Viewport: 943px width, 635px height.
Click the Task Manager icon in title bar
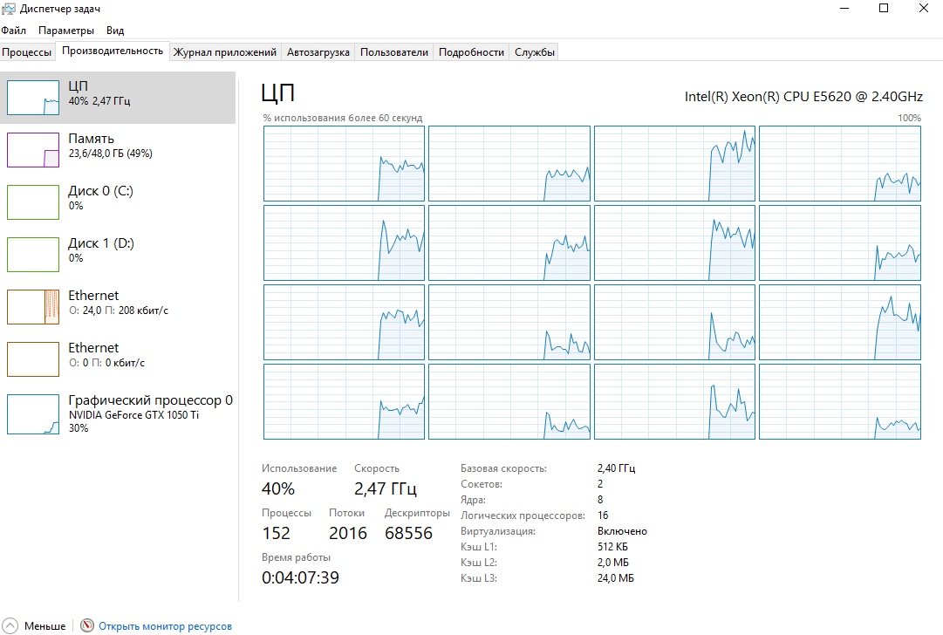tap(10, 9)
